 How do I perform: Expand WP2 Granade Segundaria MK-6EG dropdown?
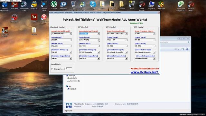click(126, 59)
